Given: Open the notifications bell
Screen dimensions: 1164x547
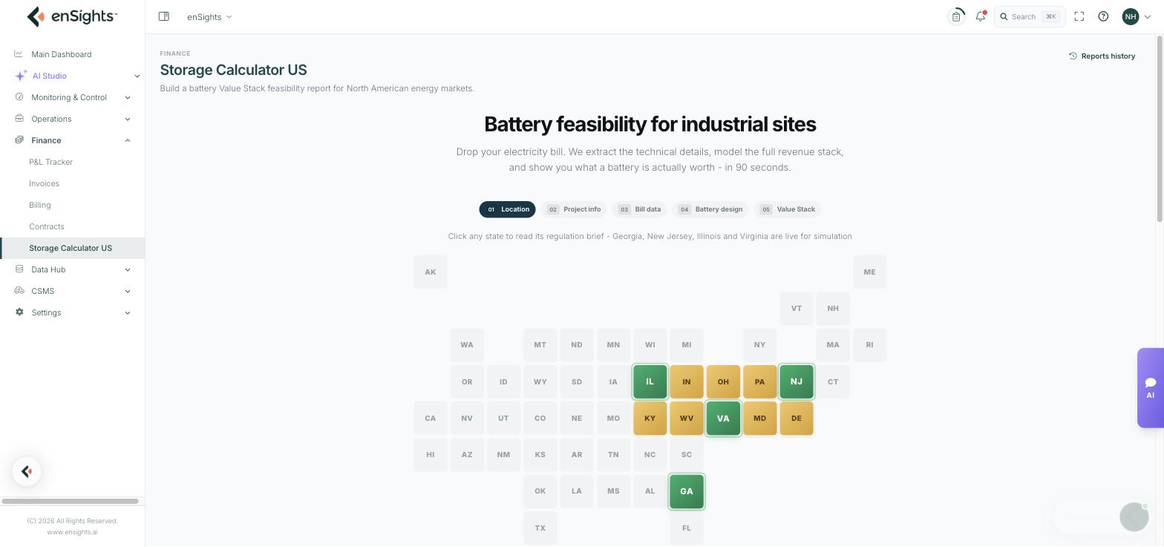Looking at the screenshot, I should pyautogui.click(x=981, y=16).
